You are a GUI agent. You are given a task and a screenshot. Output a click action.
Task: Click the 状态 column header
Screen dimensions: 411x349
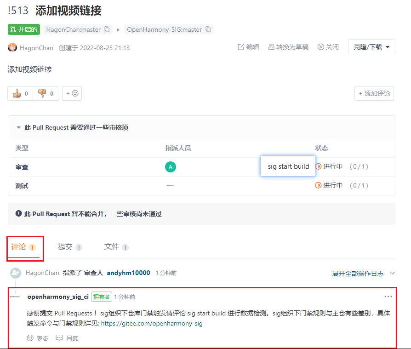(321, 148)
